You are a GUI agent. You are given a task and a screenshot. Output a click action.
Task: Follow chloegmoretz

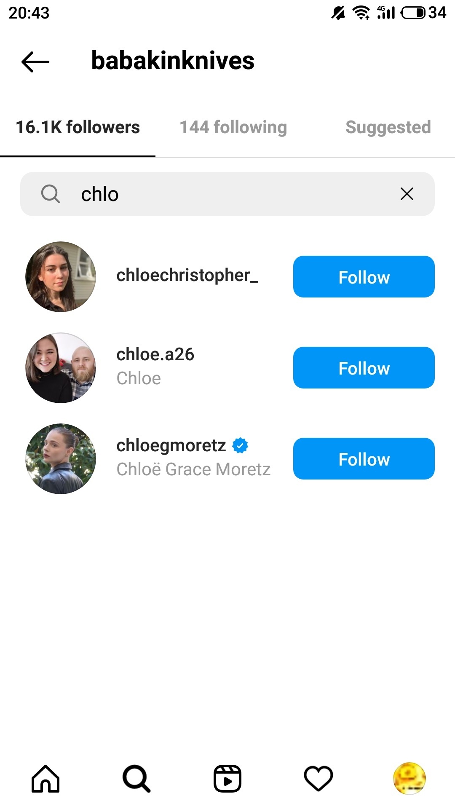(x=364, y=459)
